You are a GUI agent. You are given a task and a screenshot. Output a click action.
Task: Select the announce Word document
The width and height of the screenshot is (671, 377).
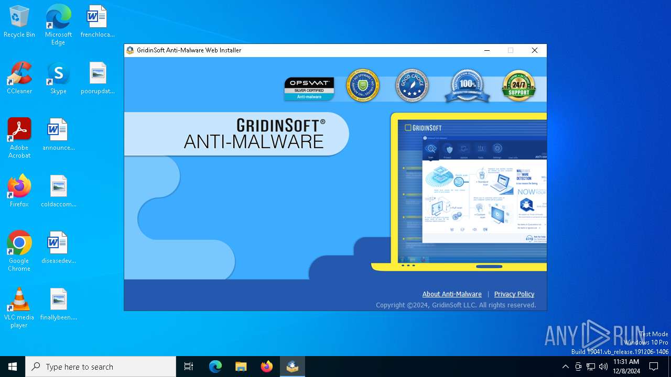coord(58,135)
